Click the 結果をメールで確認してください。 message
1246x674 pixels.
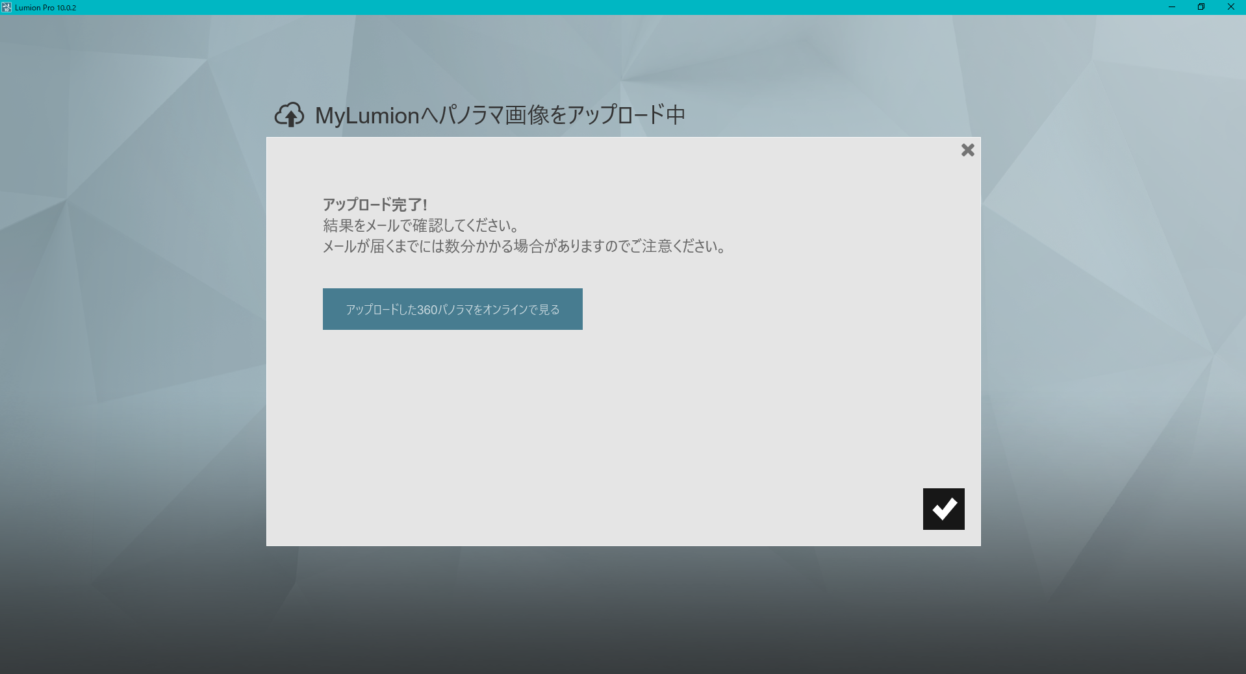[421, 225]
